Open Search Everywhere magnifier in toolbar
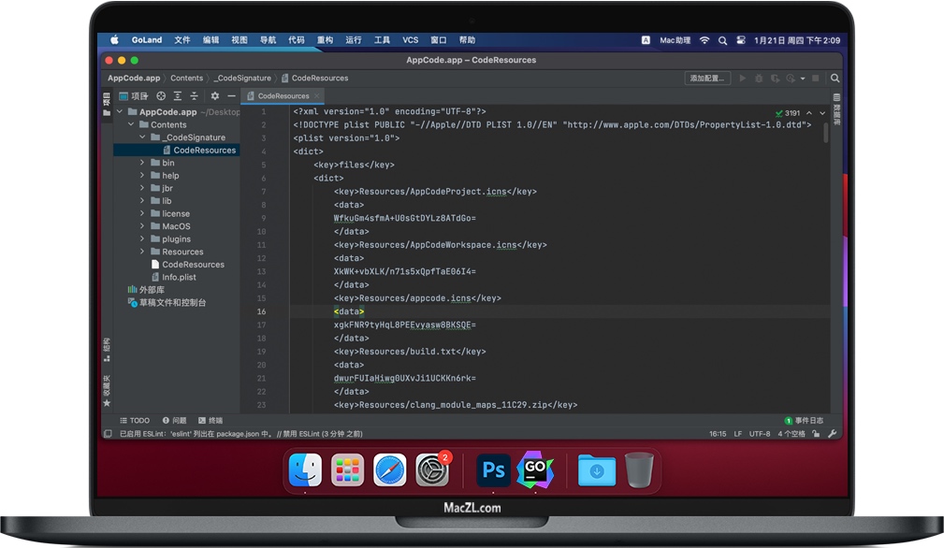This screenshot has height=548, width=944. (835, 79)
